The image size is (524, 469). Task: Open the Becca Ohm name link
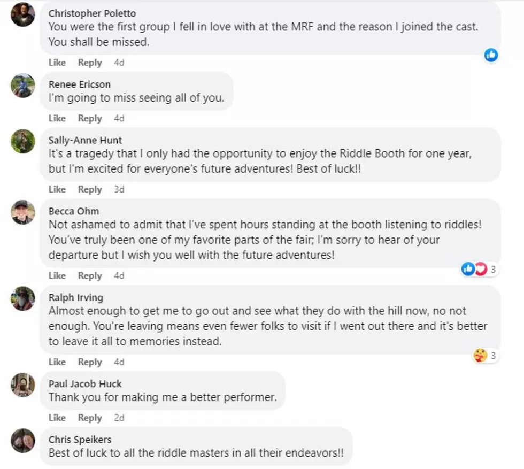pyautogui.click(x=74, y=211)
